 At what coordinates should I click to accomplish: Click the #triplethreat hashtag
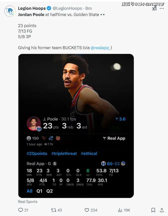click(x=64, y=154)
